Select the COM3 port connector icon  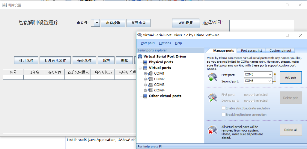151,85
